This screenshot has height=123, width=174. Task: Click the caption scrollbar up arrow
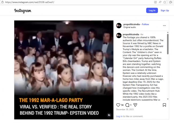(x=168, y=32)
